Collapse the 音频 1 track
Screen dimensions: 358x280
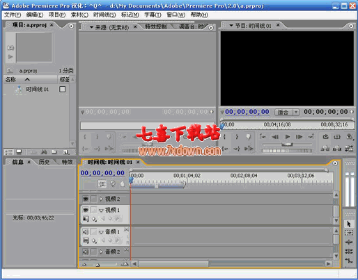(101, 232)
